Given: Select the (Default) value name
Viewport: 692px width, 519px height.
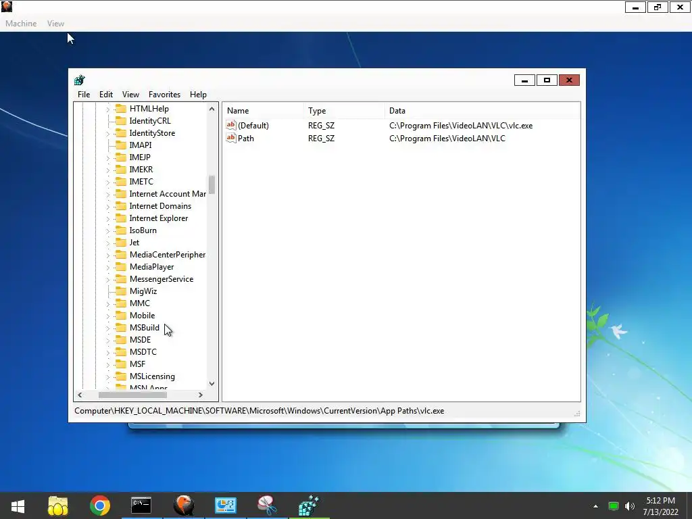Looking at the screenshot, I should [x=253, y=125].
